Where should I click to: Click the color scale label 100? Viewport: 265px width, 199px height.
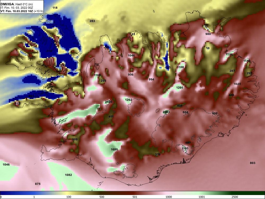pyautogui.click(x=69, y=197)
